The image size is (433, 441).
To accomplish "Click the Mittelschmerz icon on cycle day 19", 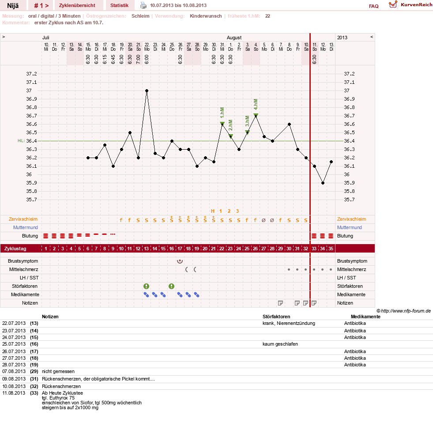I will [195, 269].
